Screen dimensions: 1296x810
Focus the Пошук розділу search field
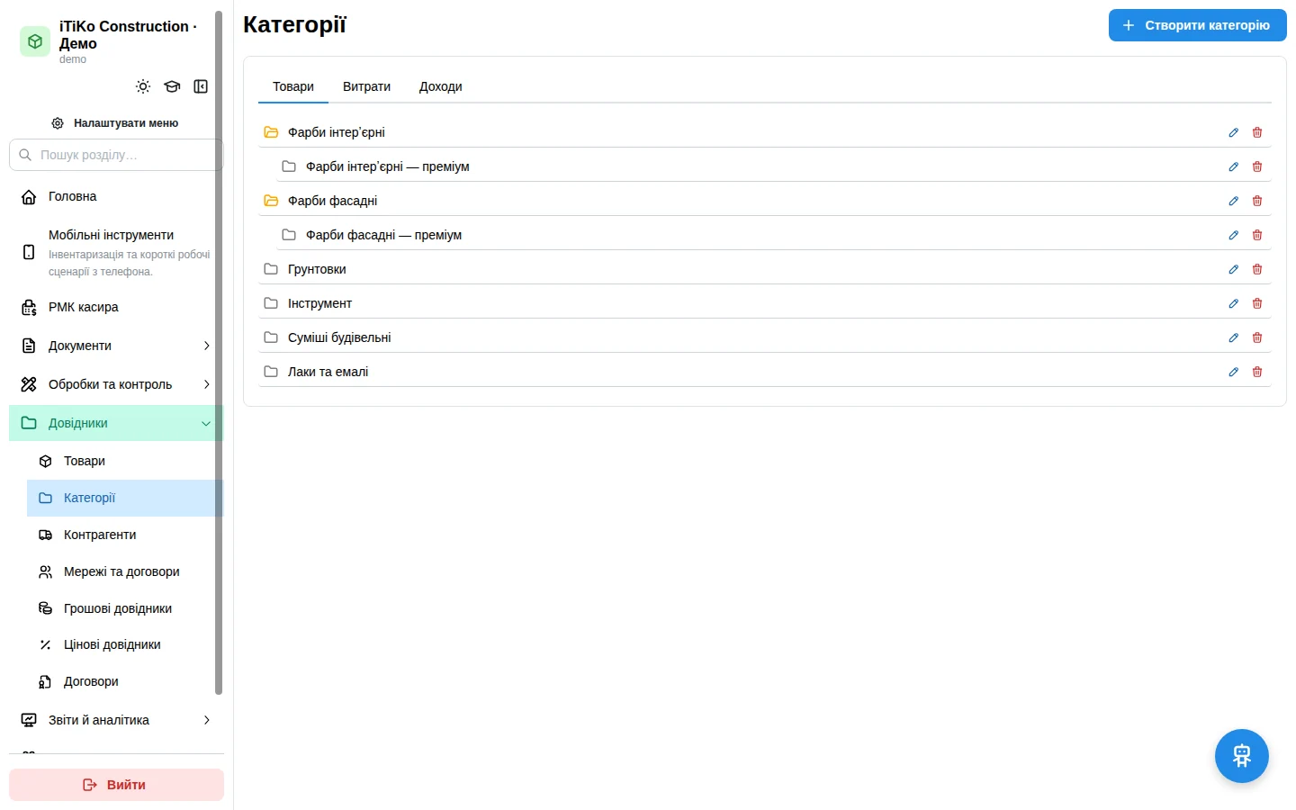116,155
